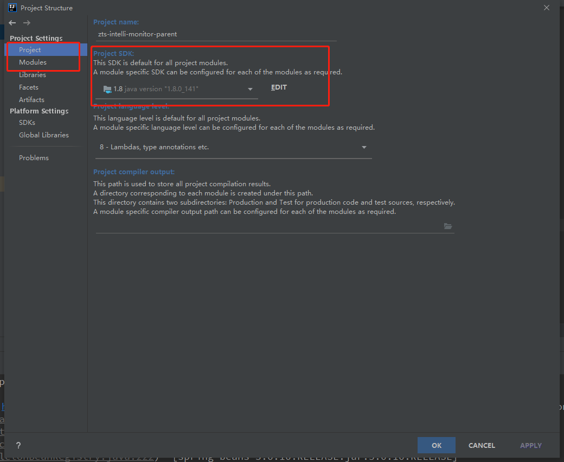Click the Project compiler output heading
Image resolution: width=564 pixels, height=462 pixels.
point(134,172)
